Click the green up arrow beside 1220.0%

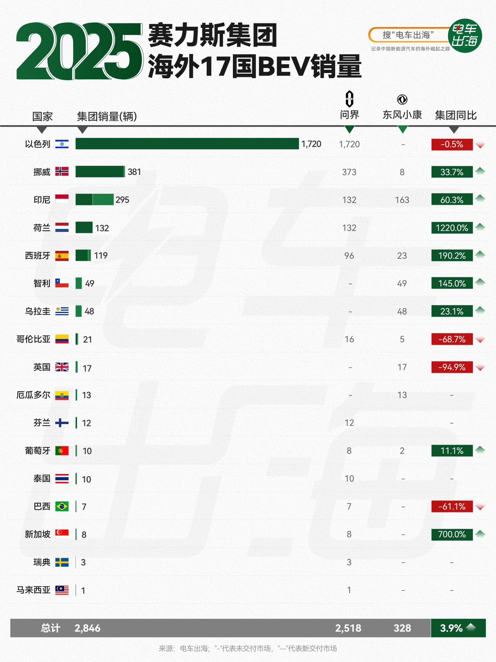480,227
